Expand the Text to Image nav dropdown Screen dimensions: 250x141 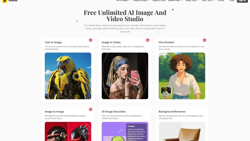pos(123,1)
